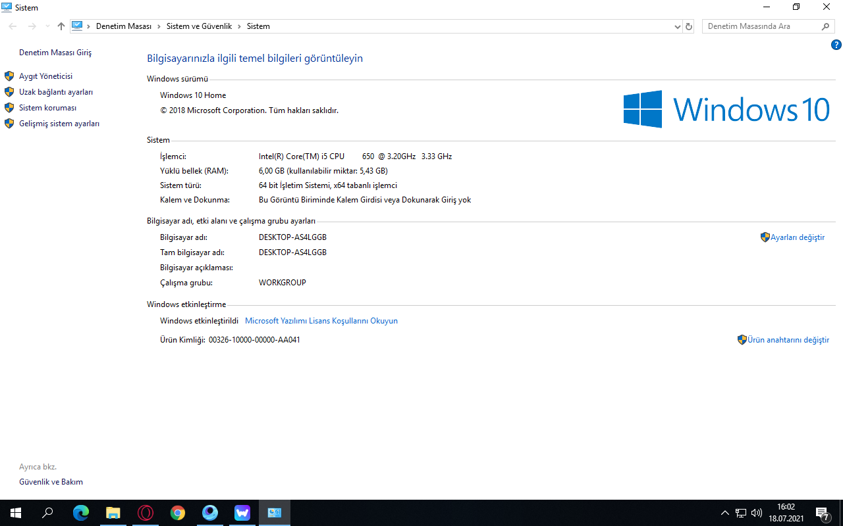Click the search magnifier icon in search box

click(x=826, y=26)
